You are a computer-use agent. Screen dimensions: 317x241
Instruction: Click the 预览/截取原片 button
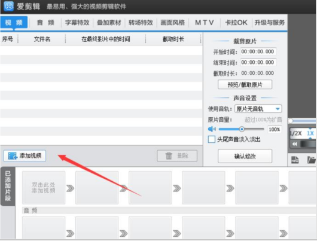coord(245,84)
